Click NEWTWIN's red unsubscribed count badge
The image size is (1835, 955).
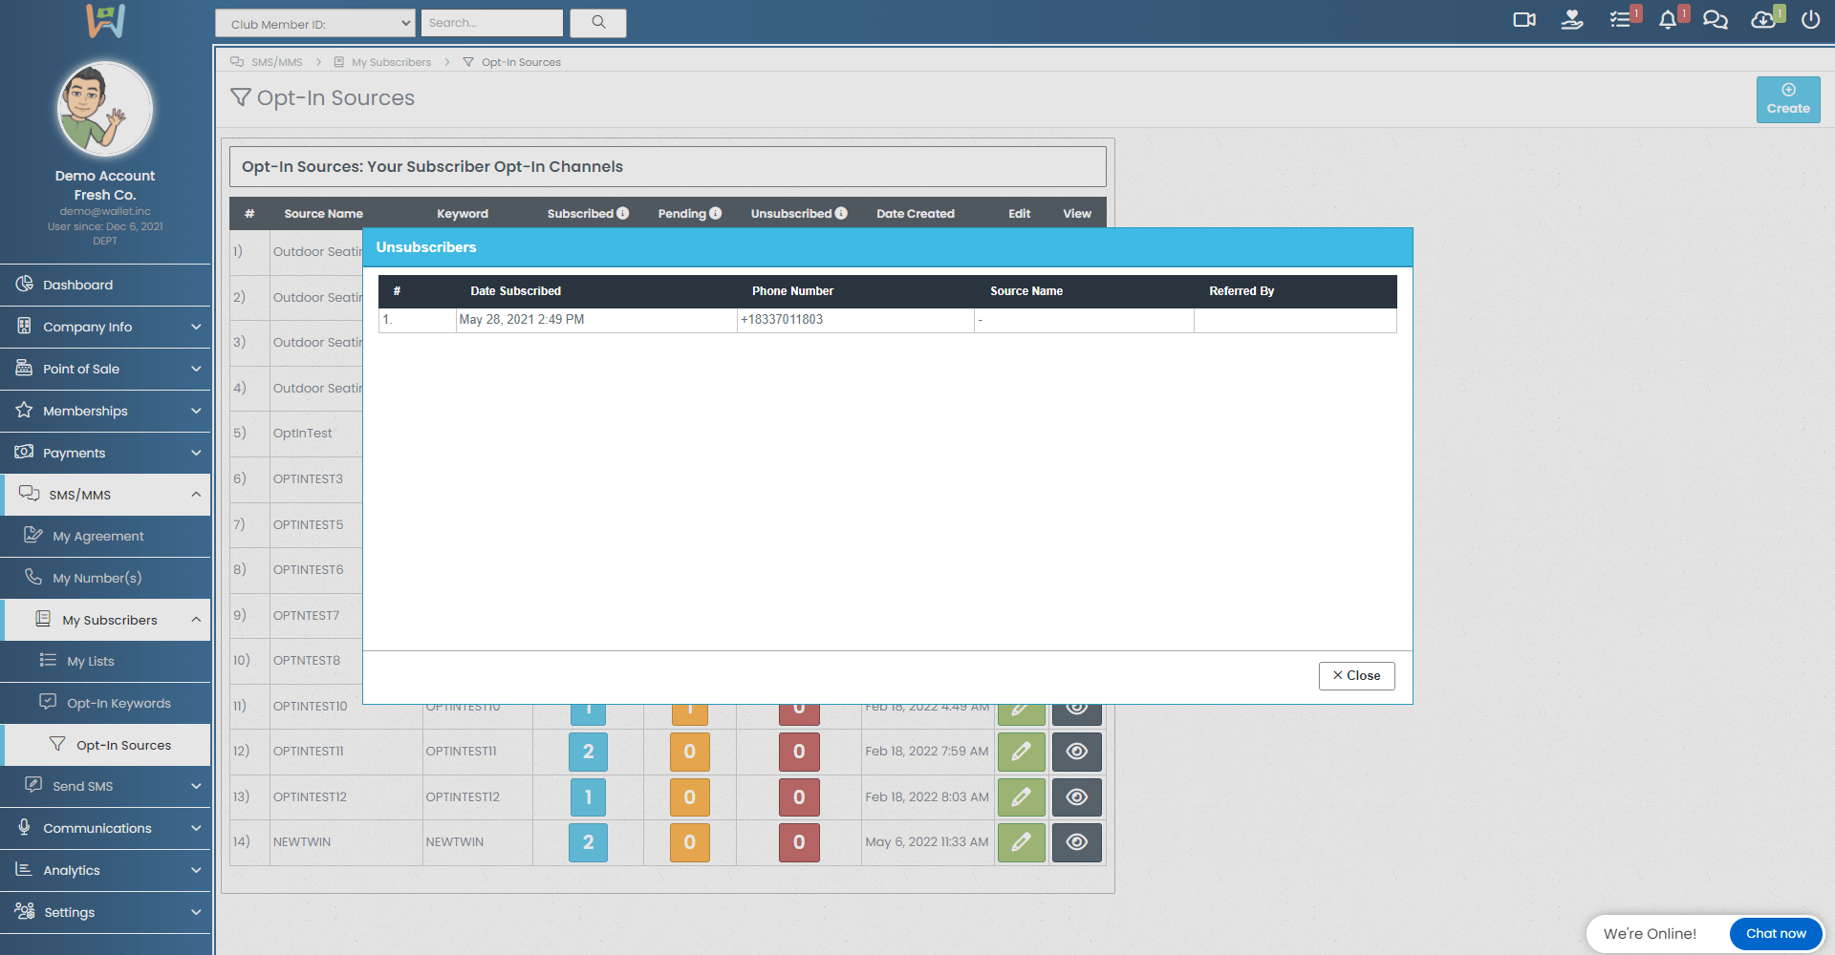(799, 842)
